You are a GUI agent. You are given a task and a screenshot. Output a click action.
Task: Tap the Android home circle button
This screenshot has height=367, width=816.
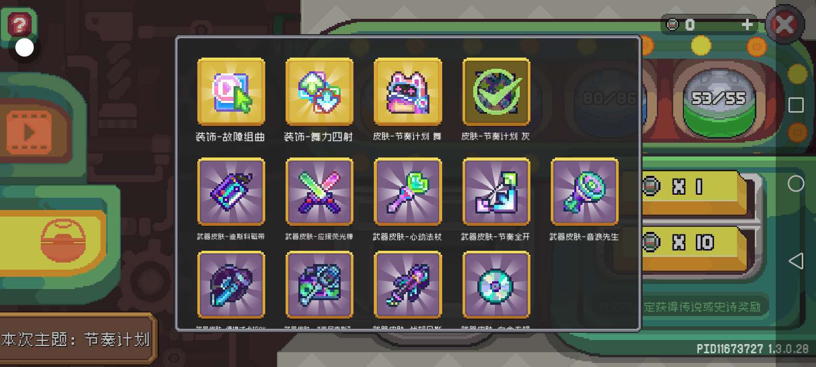796,183
